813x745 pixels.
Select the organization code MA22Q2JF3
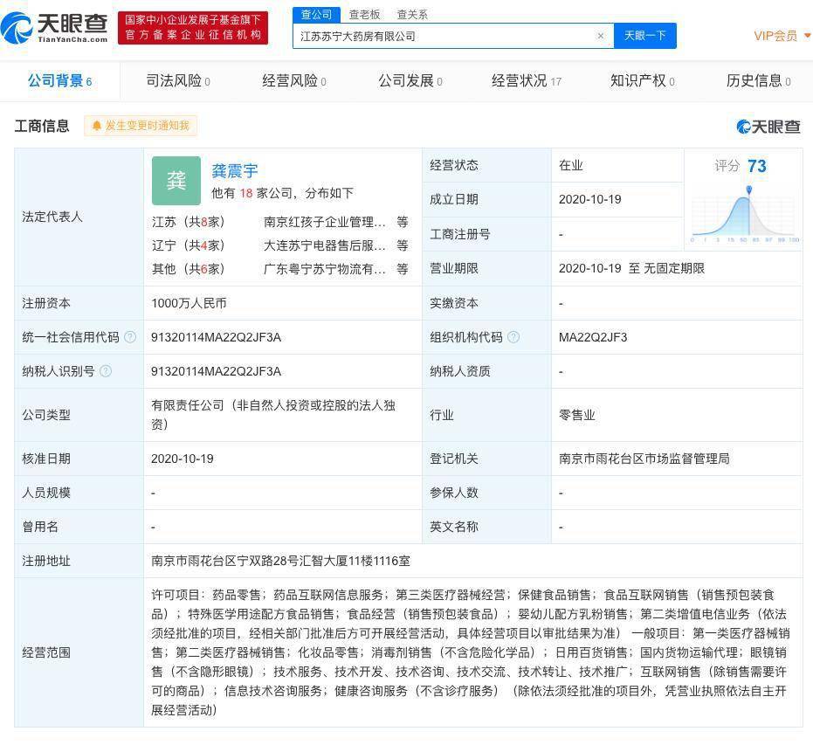point(593,337)
